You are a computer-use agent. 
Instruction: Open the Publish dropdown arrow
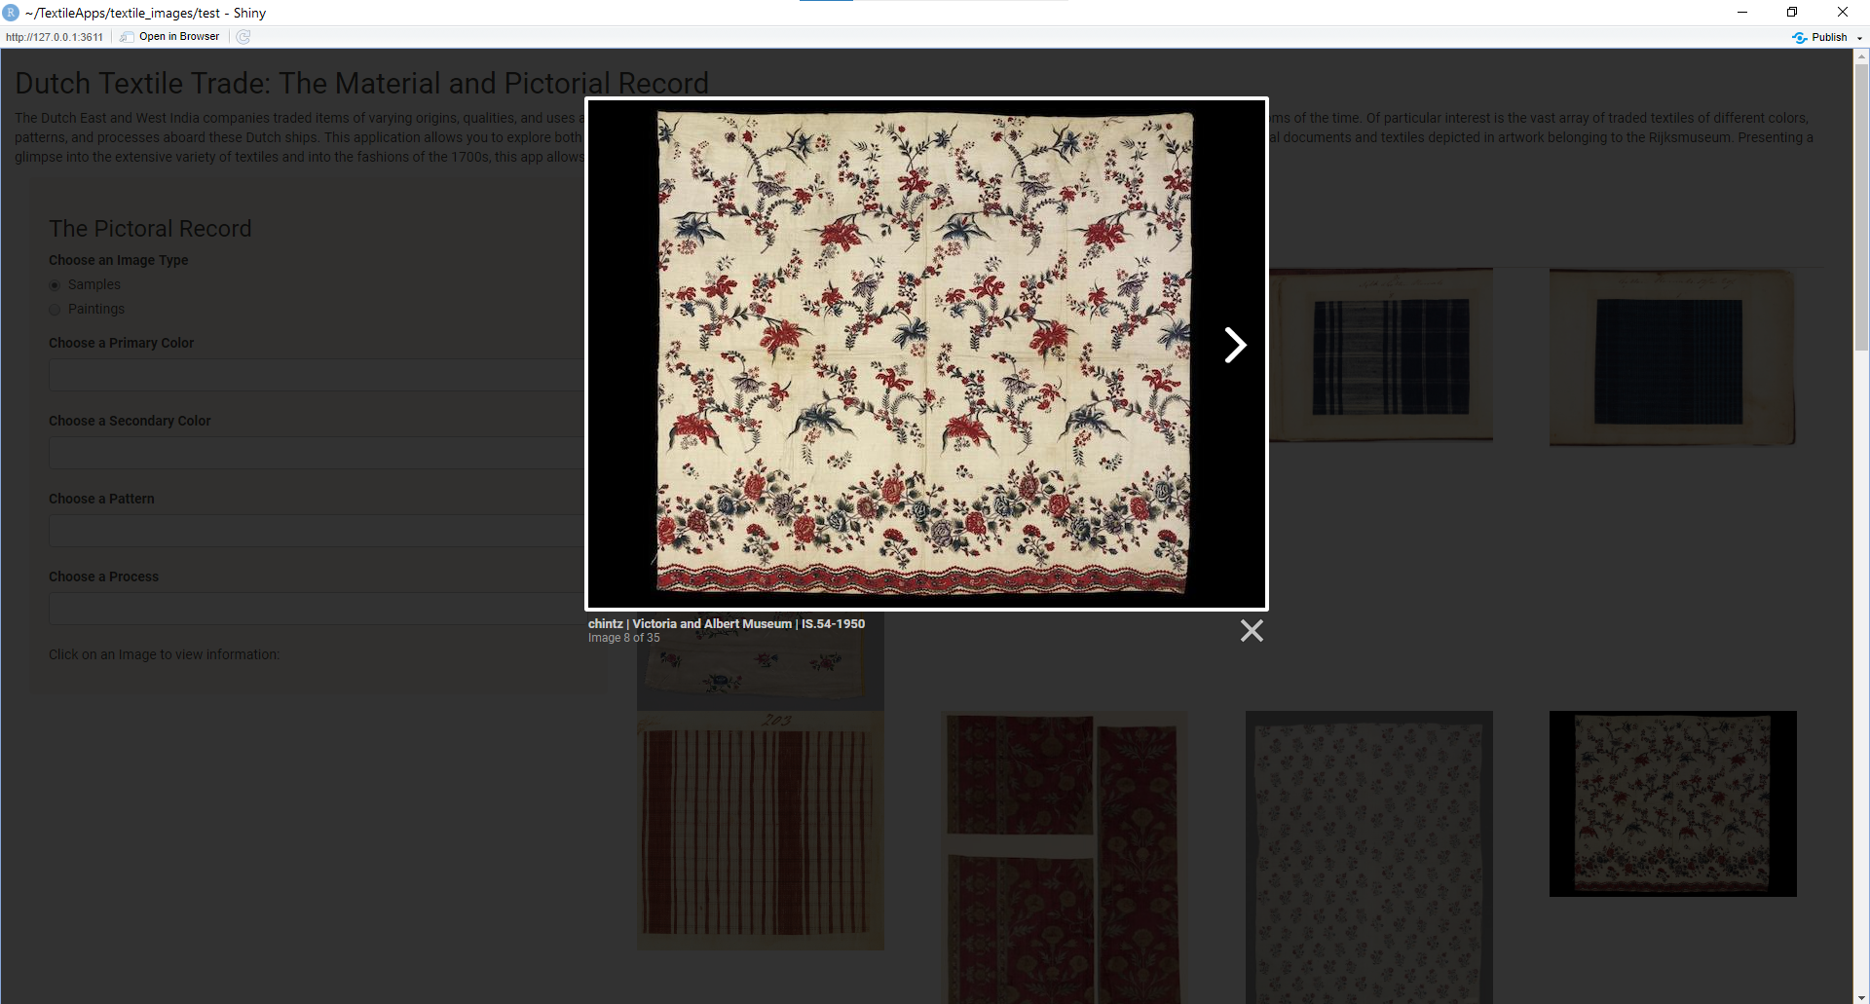[1859, 38]
